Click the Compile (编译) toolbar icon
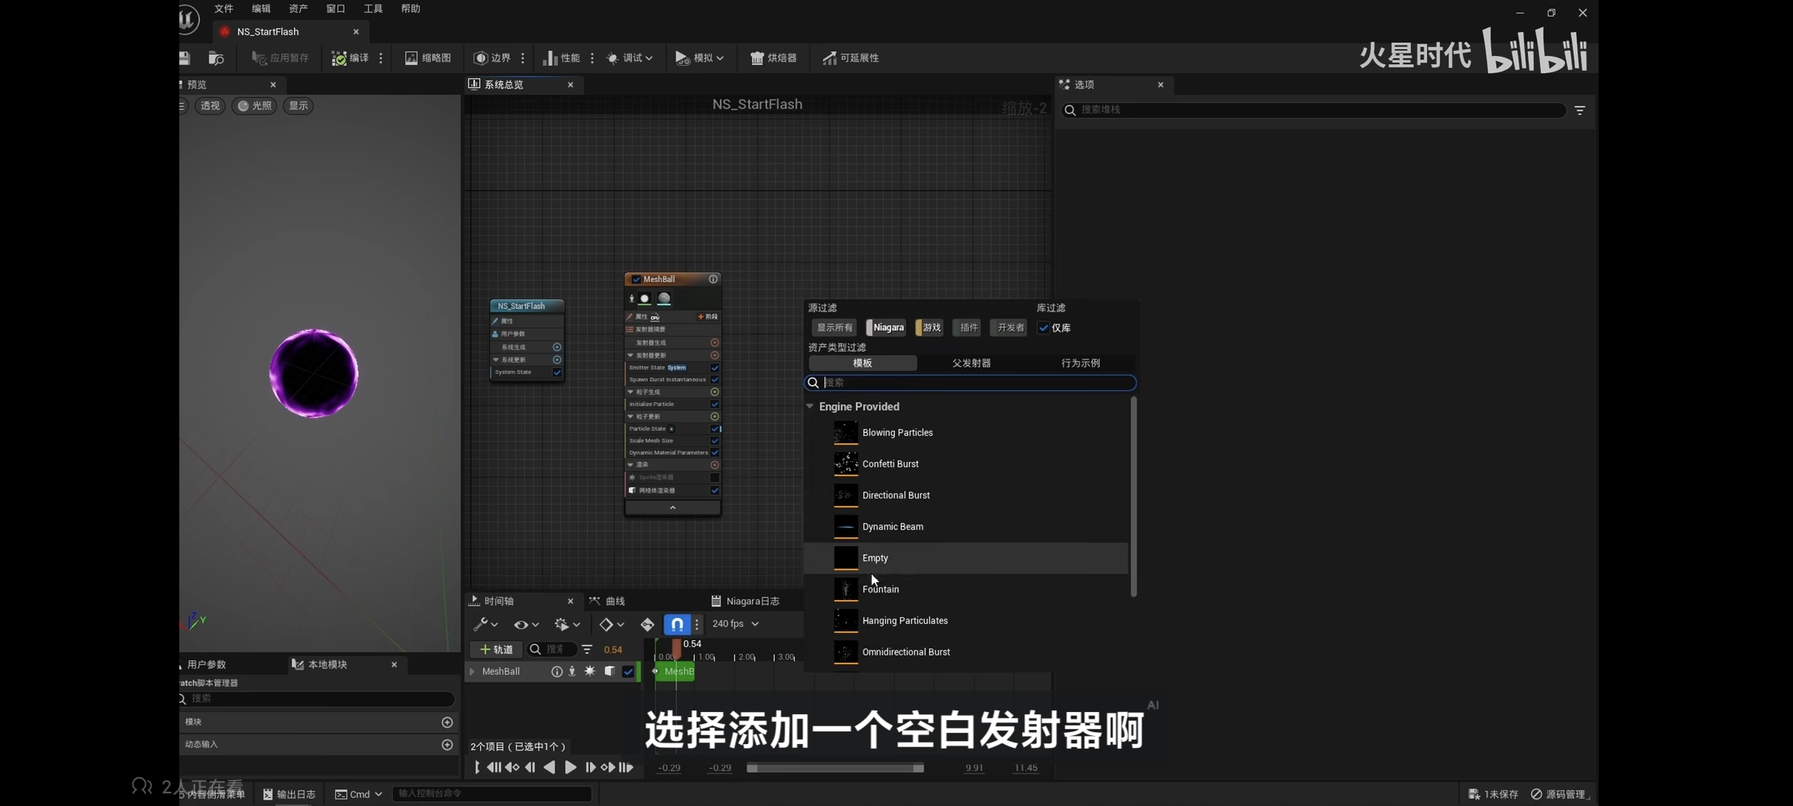Image resolution: width=1793 pixels, height=806 pixels. coord(339,58)
